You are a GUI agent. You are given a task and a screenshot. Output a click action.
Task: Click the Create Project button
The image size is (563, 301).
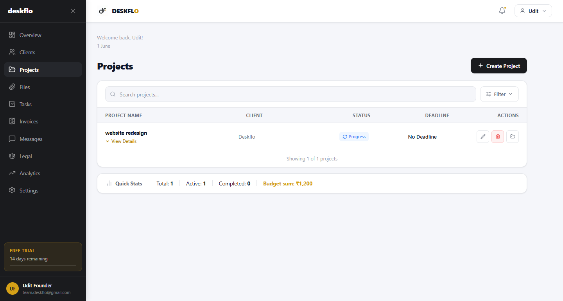499,66
